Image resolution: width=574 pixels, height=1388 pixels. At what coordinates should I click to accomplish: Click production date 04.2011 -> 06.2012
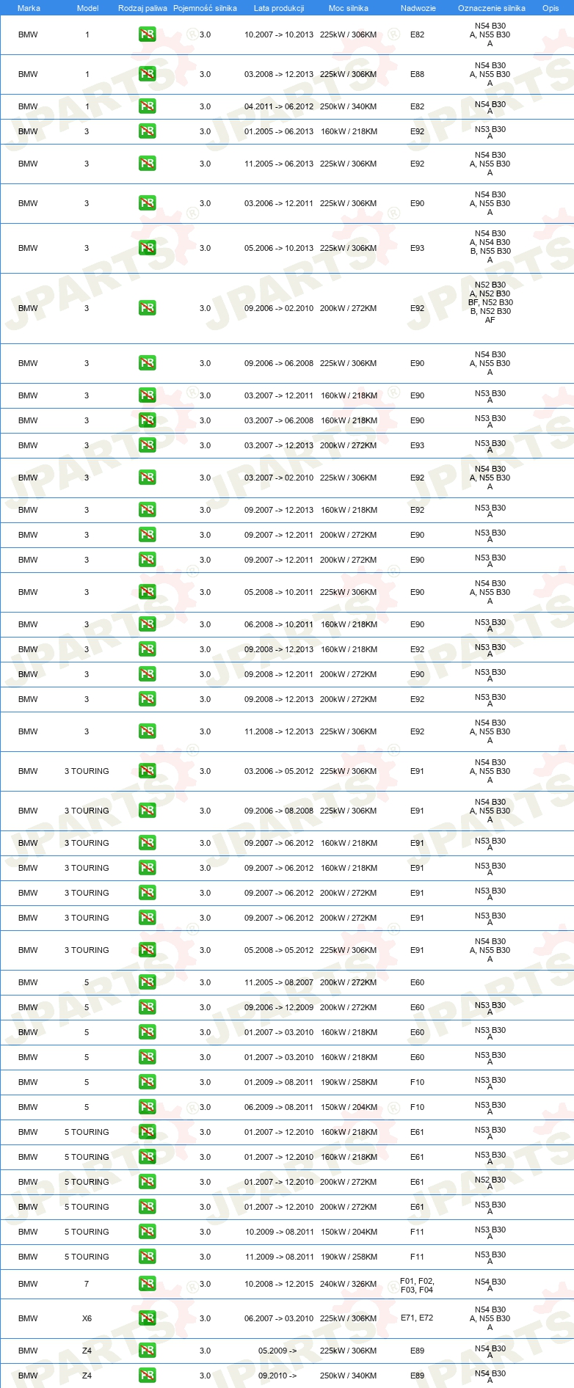(279, 106)
